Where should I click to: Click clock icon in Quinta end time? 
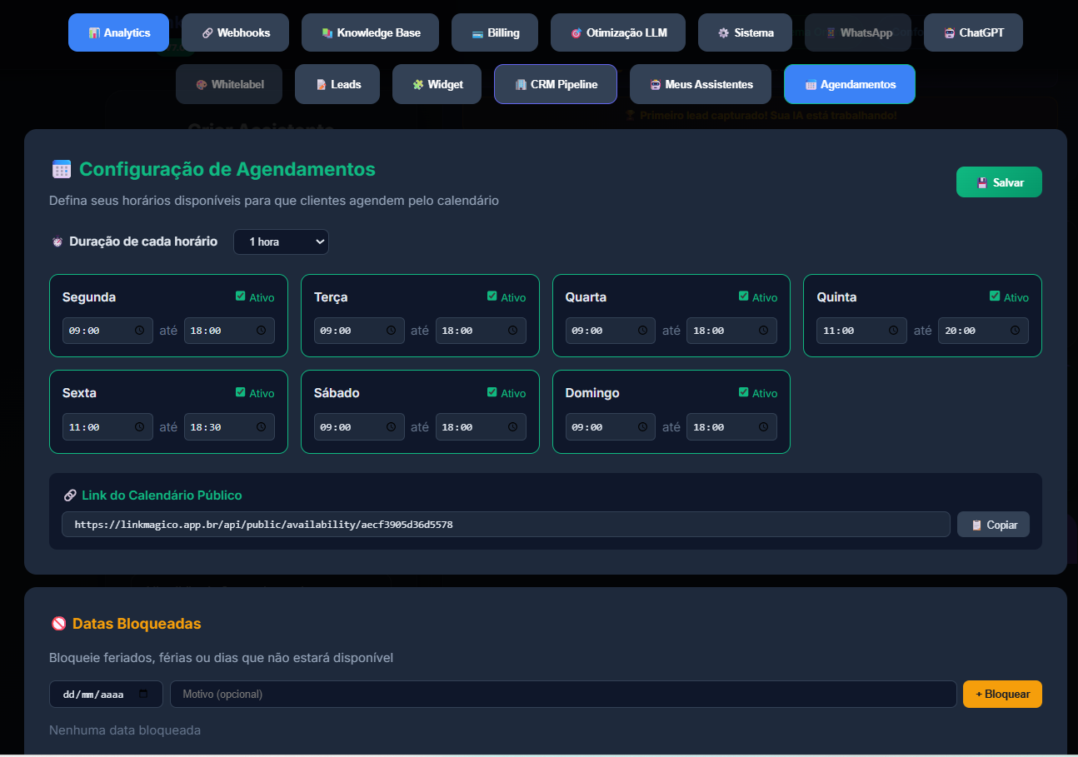(1016, 331)
